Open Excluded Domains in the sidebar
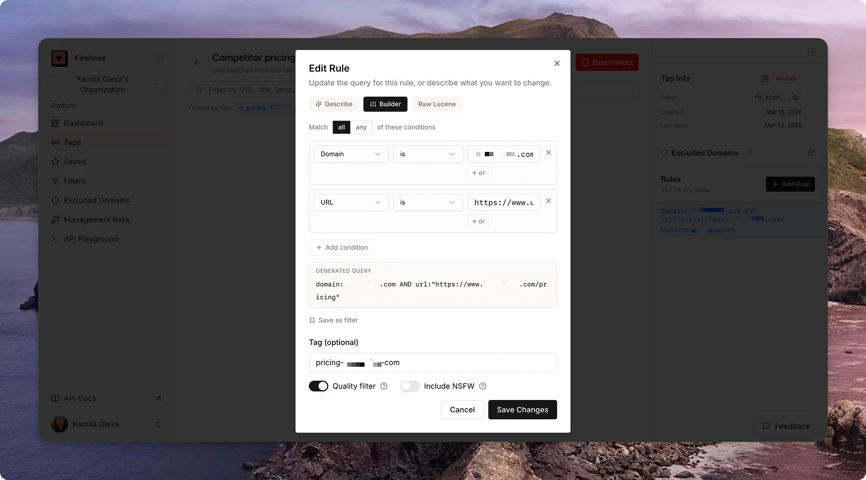 (107, 200)
